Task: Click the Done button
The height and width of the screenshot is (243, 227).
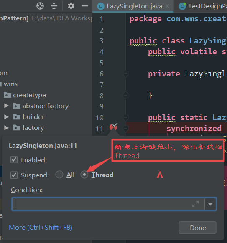Action: pos(197,228)
